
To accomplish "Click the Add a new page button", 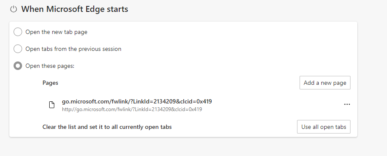I will (x=325, y=83).
